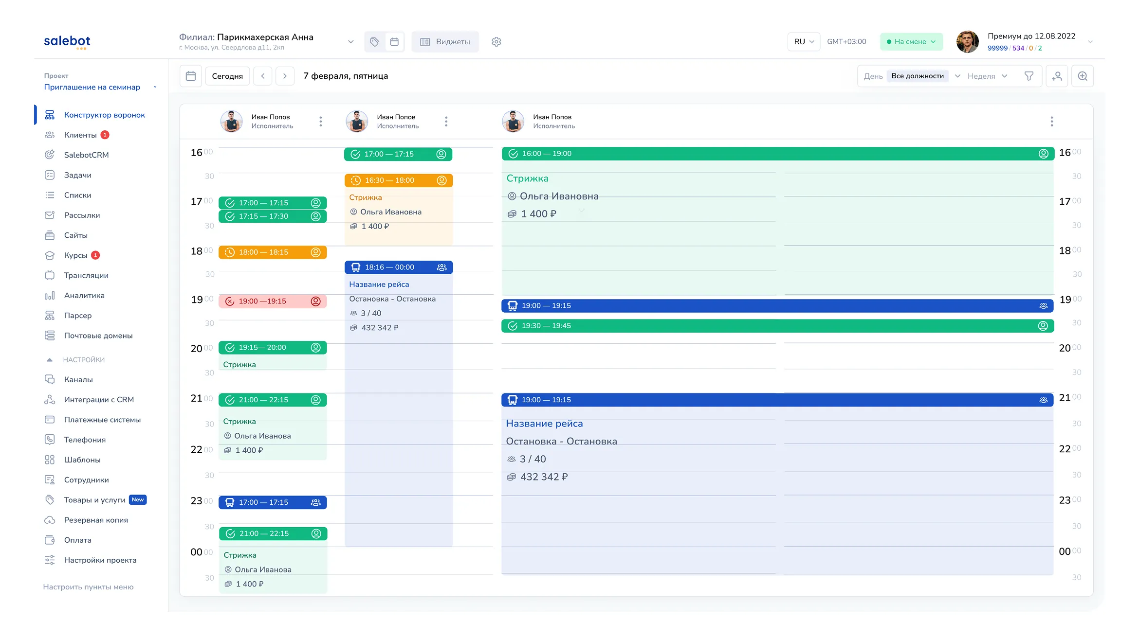Click the tag icon in header
Image resolution: width=1139 pixels, height=639 pixels.
(374, 42)
